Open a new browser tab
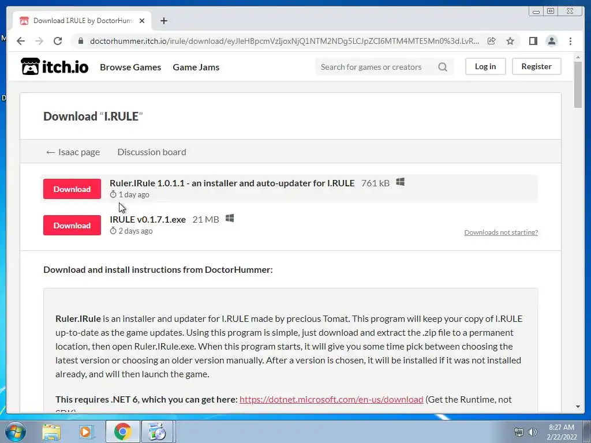 point(163,21)
